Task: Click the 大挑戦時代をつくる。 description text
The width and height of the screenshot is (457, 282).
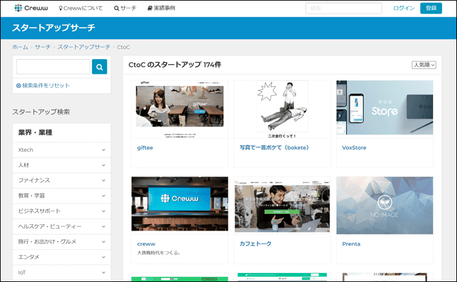Action: [x=159, y=253]
